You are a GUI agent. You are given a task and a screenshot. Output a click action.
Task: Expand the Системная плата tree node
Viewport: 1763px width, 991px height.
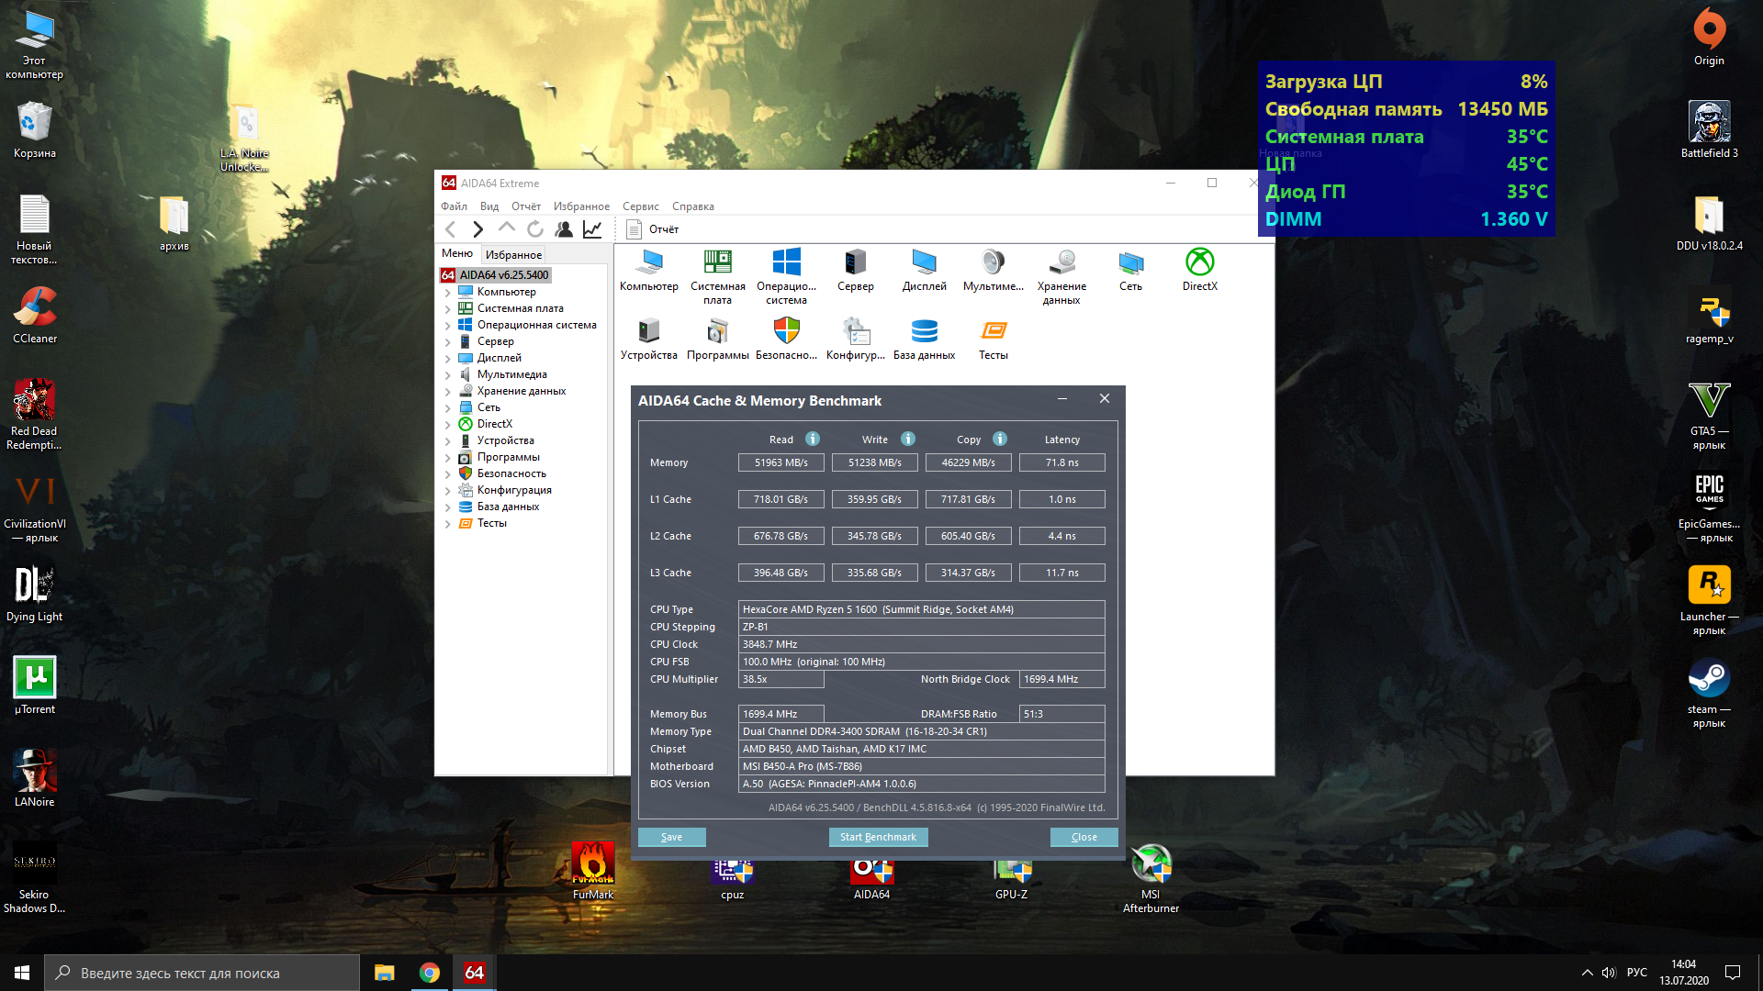coord(448,309)
